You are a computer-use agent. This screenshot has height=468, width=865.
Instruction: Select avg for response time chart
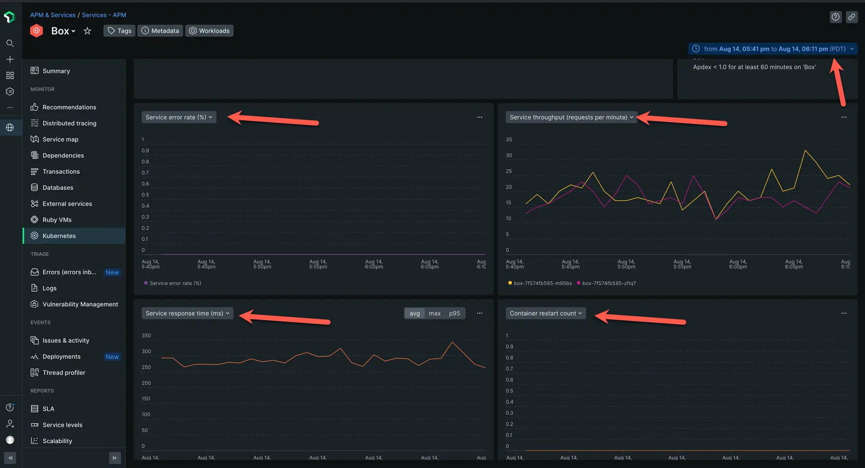point(414,313)
